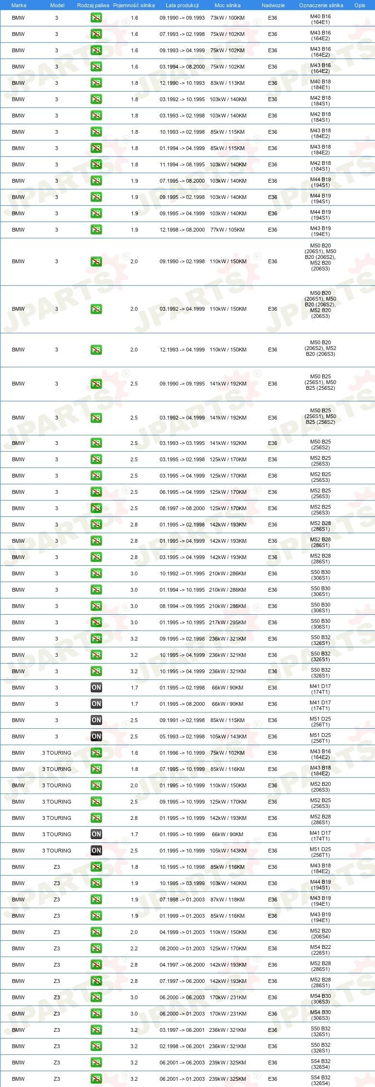Click petrol icon in Z3 04.1999 -> 01.2003 row
The height and width of the screenshot is (1087, 375).
pyautogui.click(x=96, y=932)
